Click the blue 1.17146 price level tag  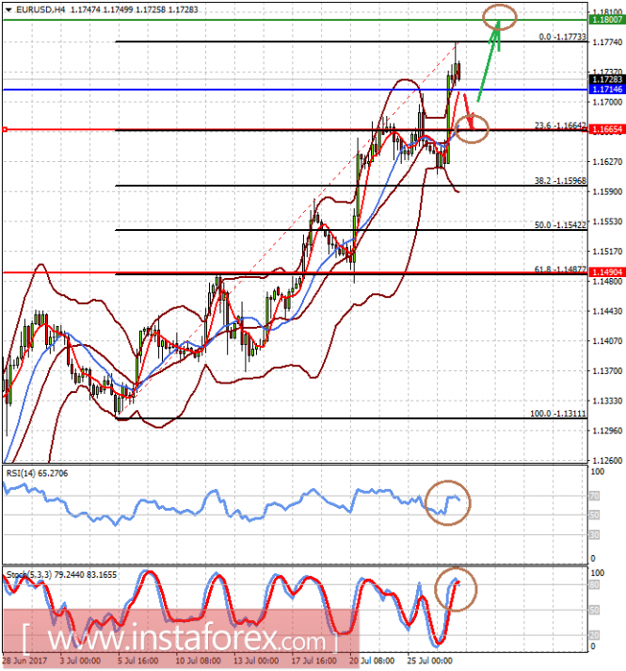[x=604, y=90]
